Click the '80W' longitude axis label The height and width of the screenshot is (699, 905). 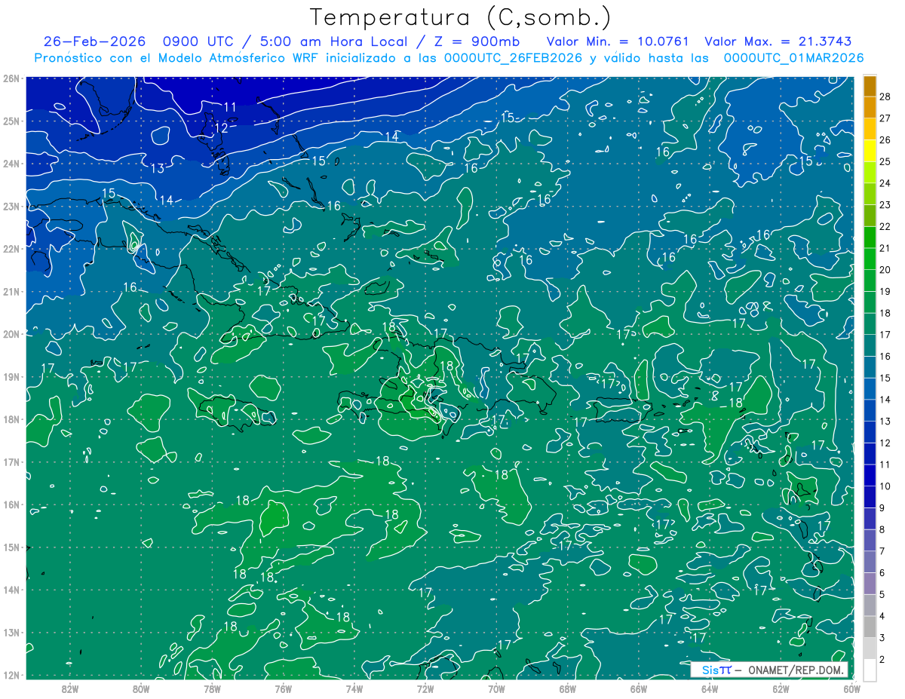[x=141, y=689]
